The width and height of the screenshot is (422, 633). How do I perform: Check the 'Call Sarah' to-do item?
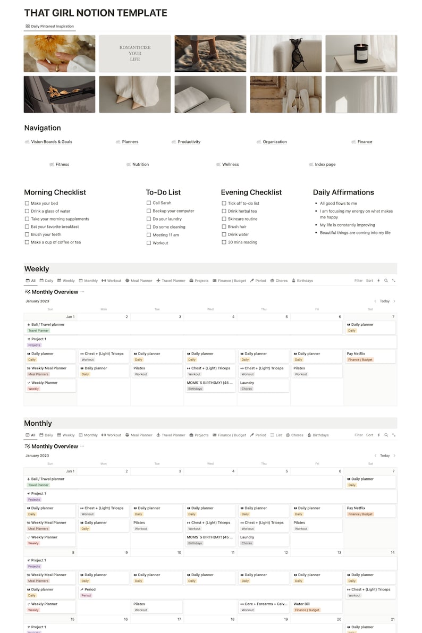[x=149, y=203]
